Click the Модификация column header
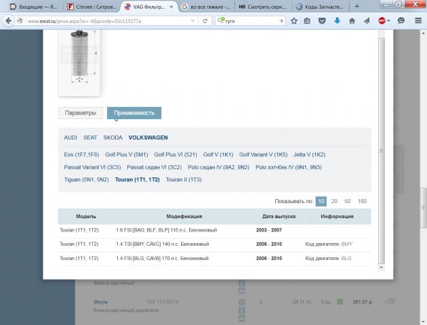This screenshot has width=427, height=325. [184, 217]
